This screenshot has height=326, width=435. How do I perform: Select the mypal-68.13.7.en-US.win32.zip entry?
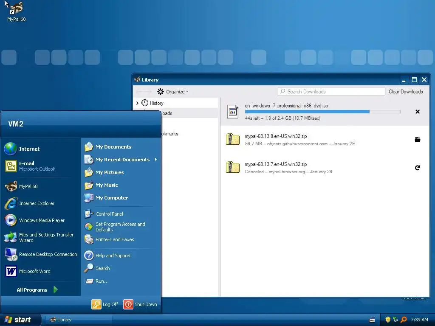point(325,167)
